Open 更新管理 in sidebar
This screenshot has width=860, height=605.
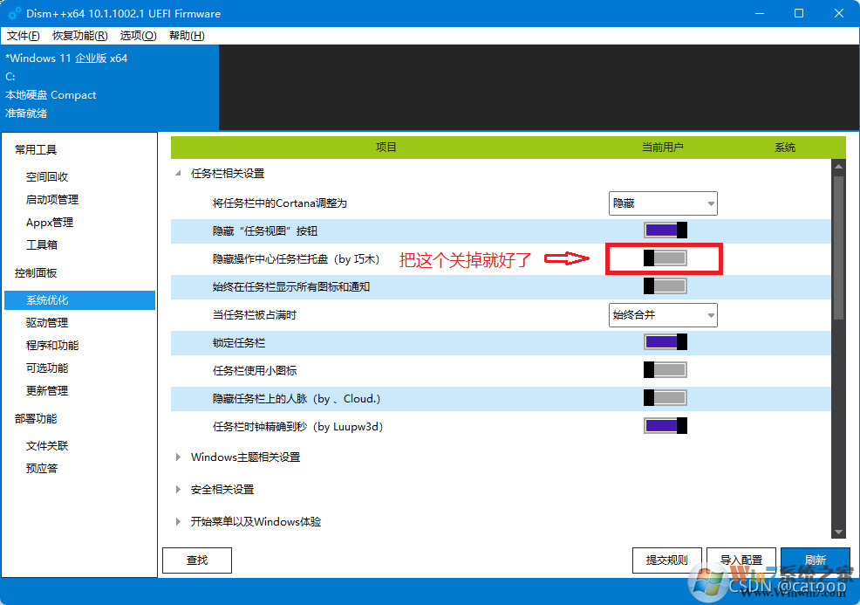47,391
